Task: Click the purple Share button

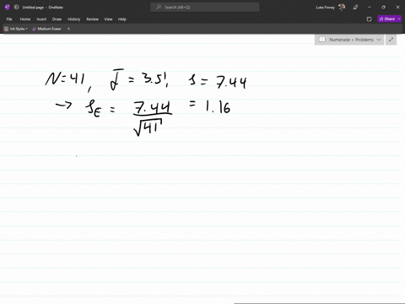Action: (387, 19)
